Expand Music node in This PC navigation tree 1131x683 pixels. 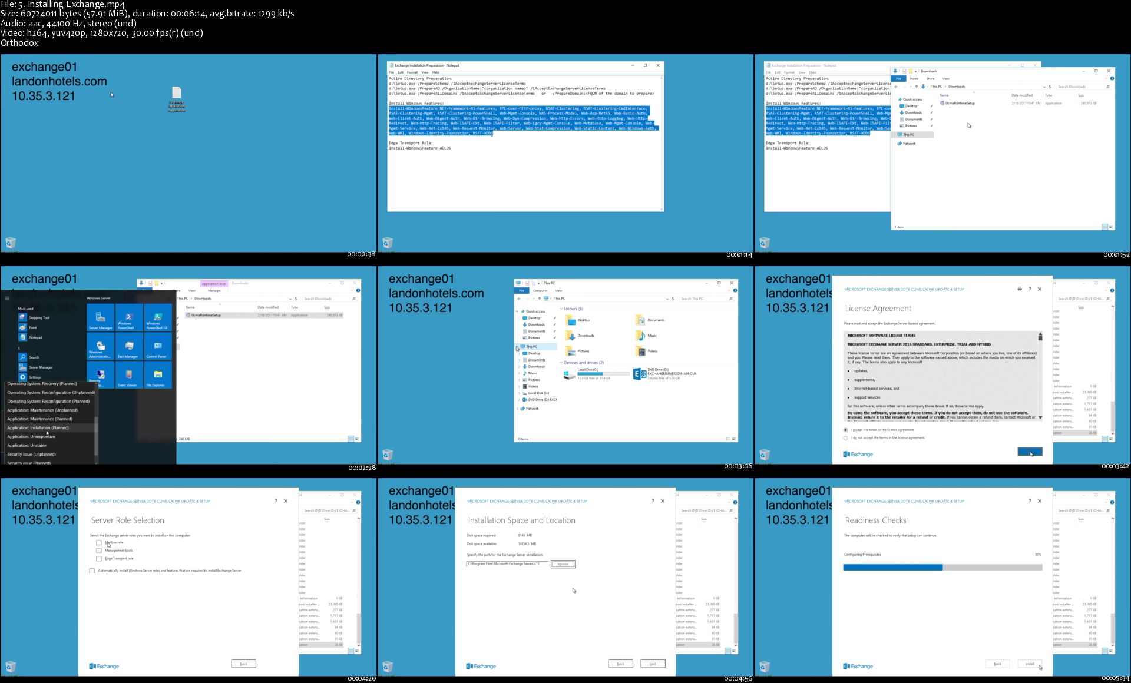(x=519, y=373)
